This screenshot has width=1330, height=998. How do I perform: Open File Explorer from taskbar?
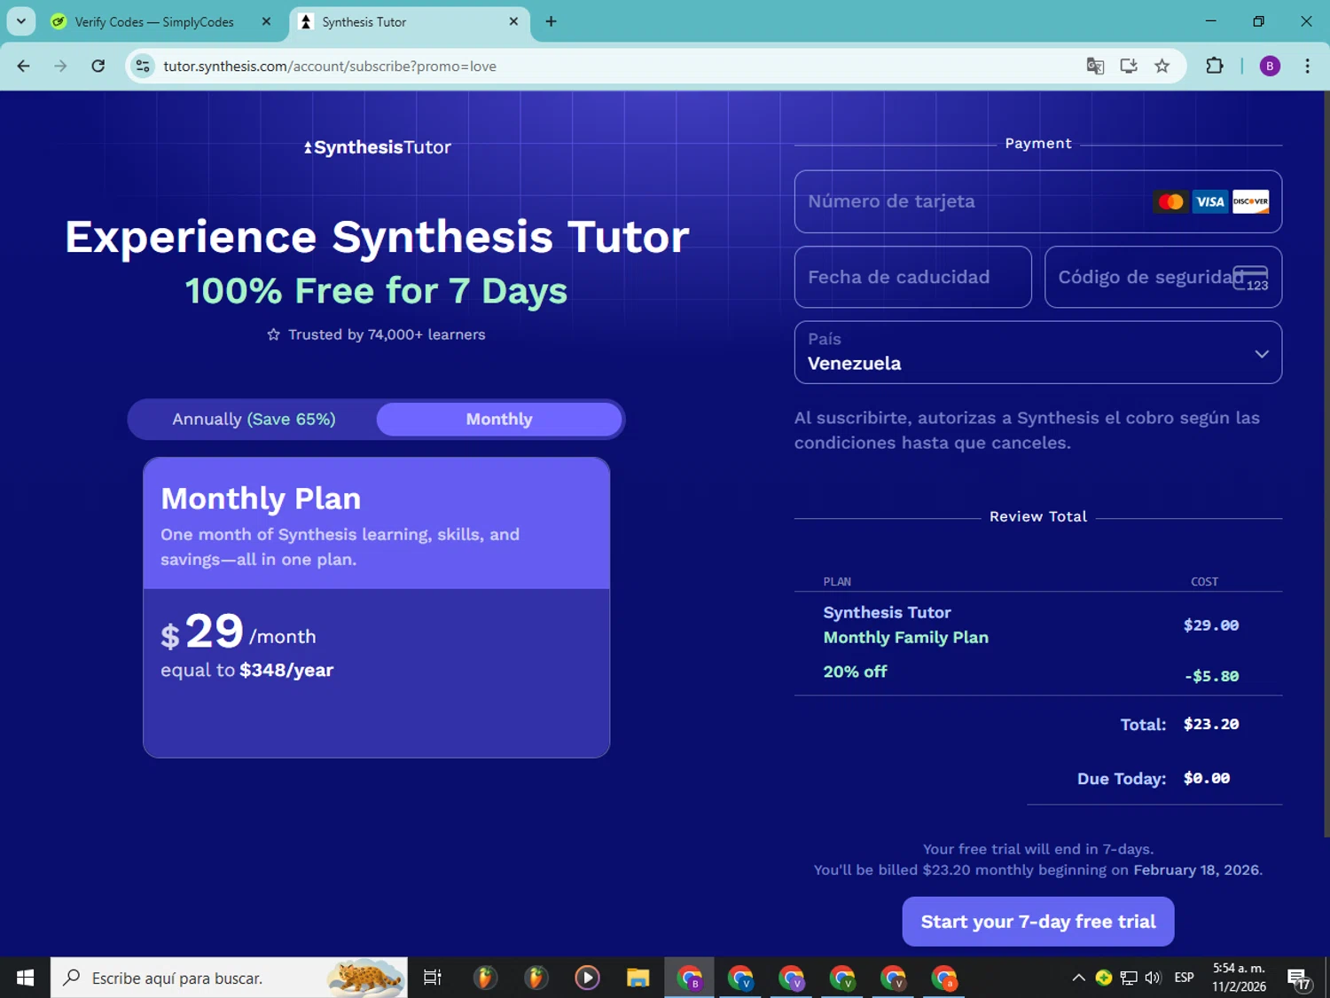coord(638,978)
